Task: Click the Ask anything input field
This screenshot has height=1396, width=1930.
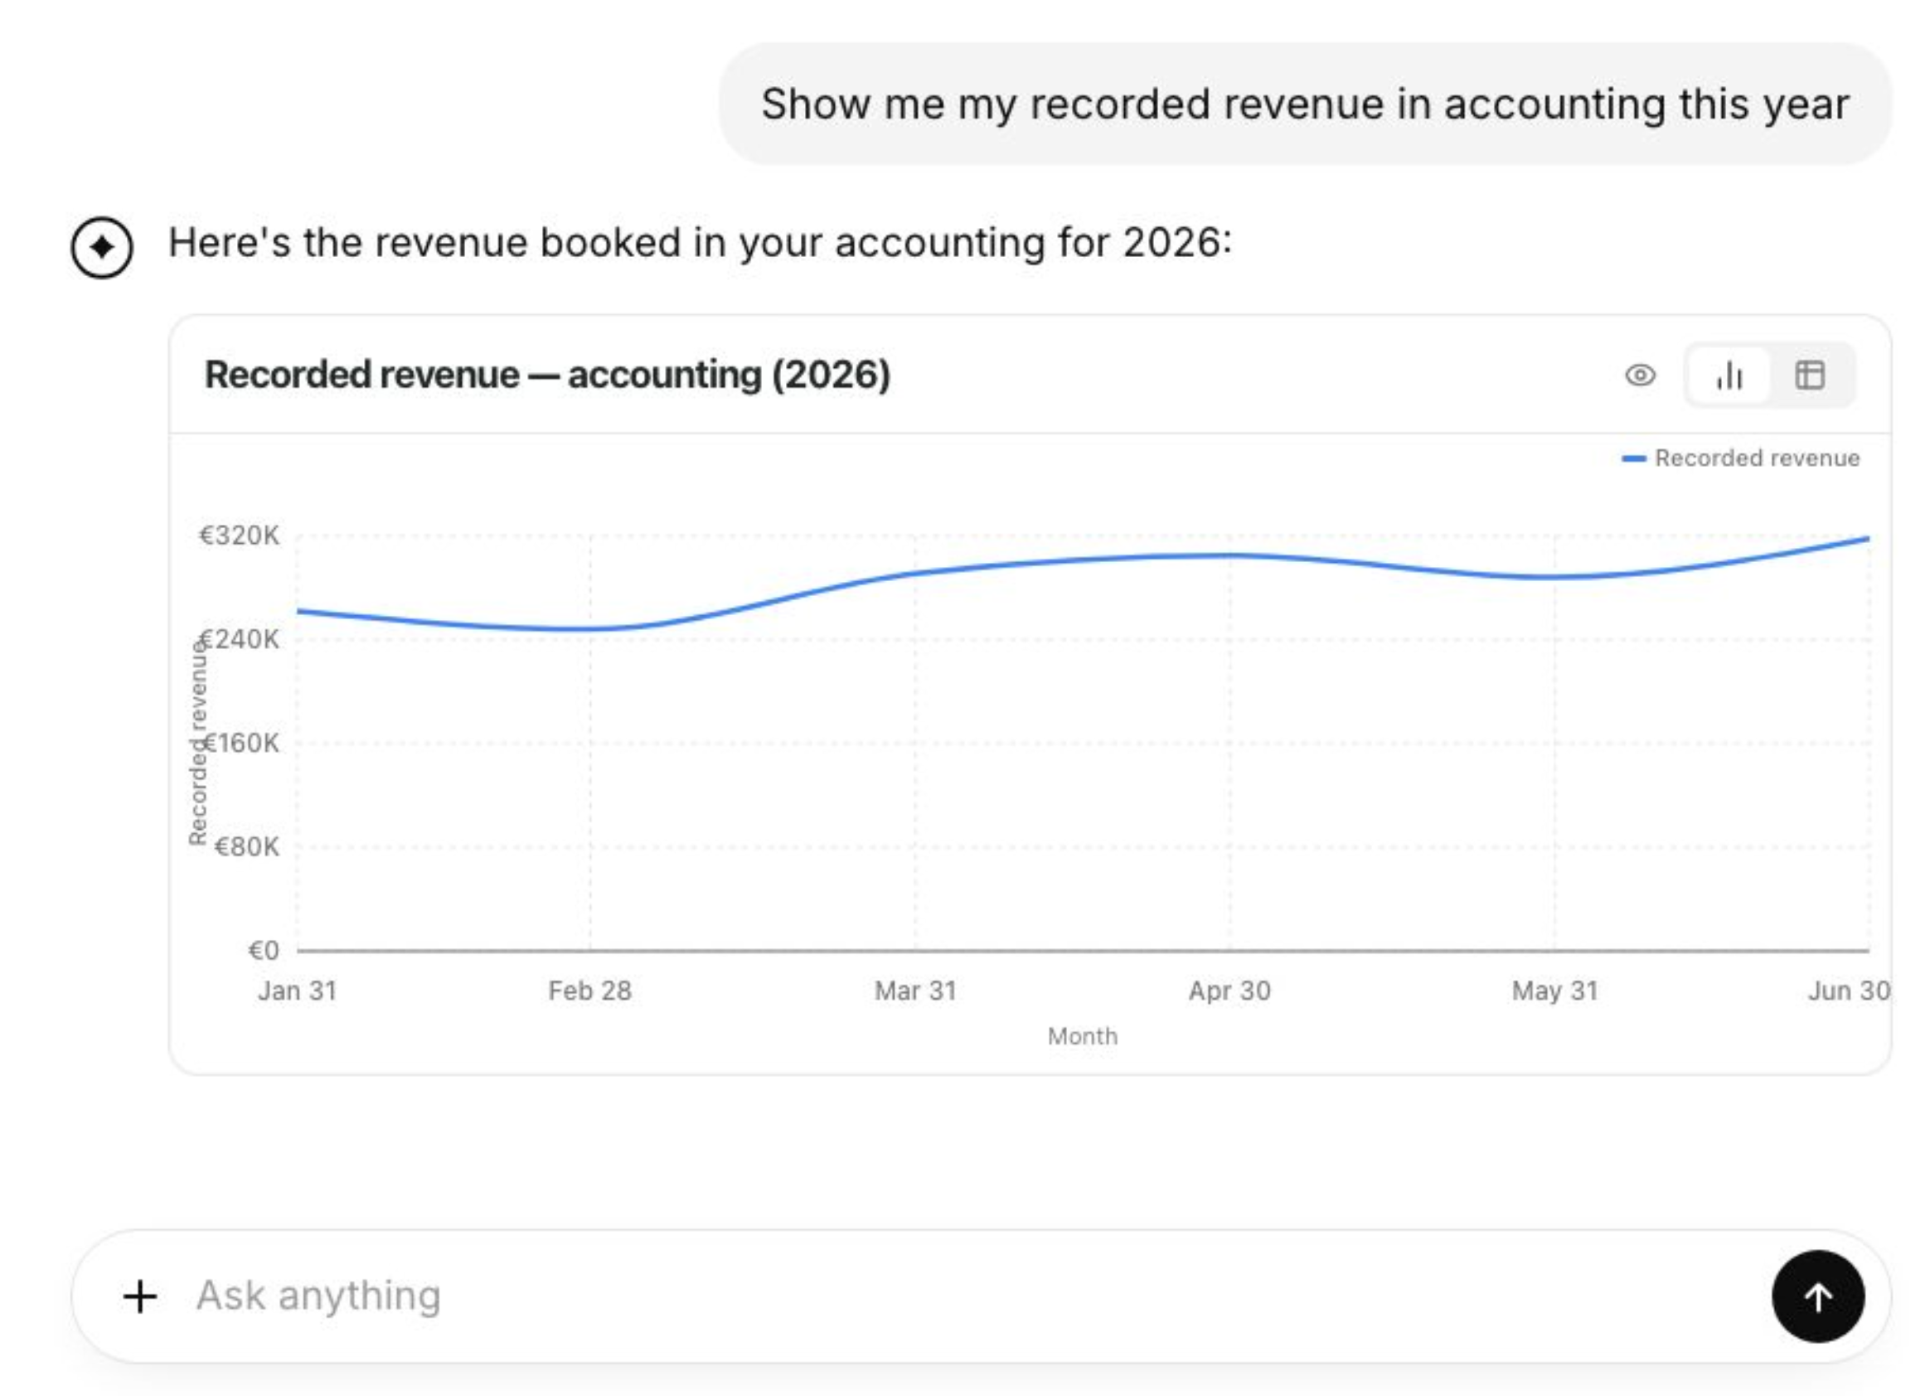Action: (970, 1297)
